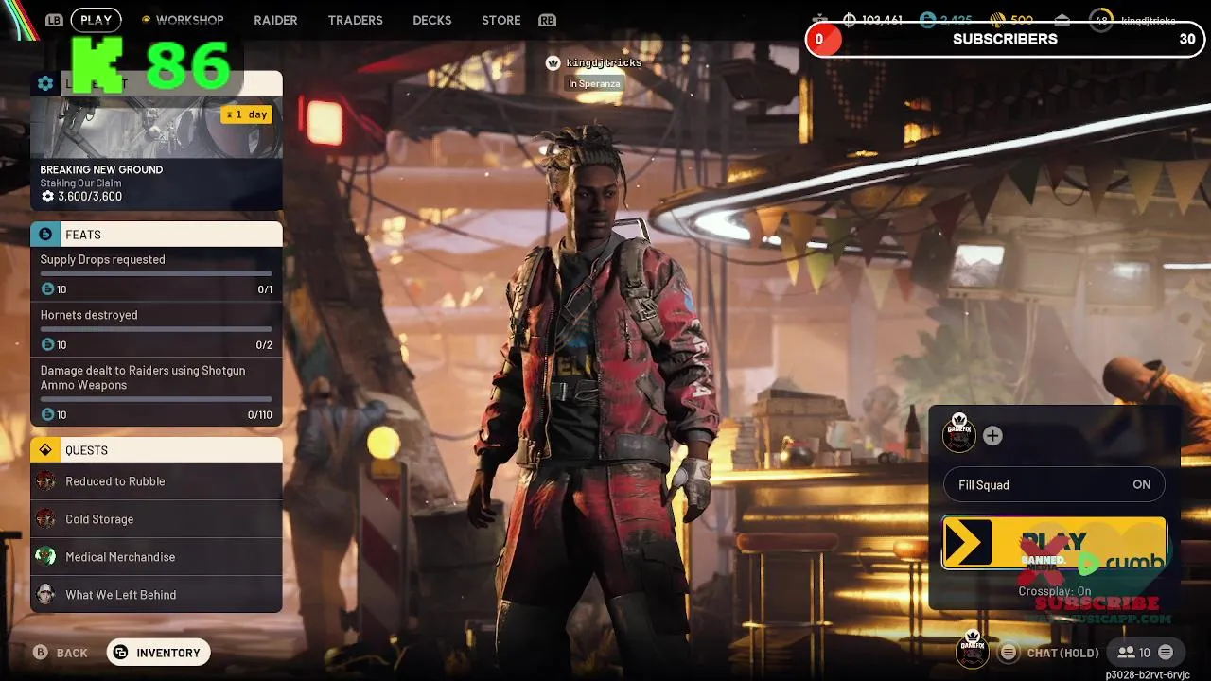Click the squad leader avatar in squad panel

(959, 435)
